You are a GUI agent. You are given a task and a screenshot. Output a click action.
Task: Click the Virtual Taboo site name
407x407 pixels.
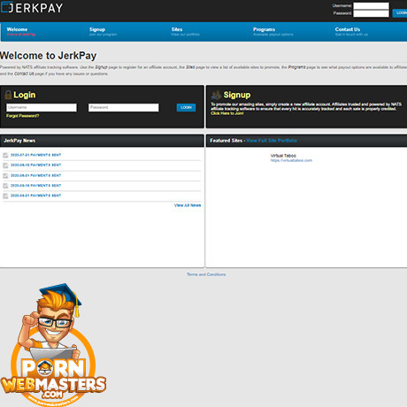click(283, 156)
